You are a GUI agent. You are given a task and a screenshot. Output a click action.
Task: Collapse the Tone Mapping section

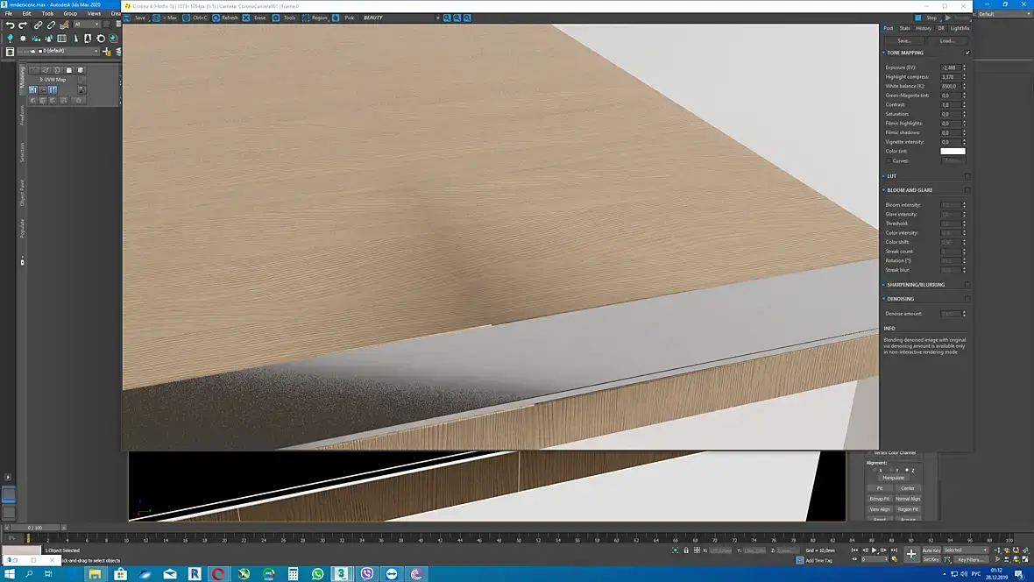pos(883,53)
